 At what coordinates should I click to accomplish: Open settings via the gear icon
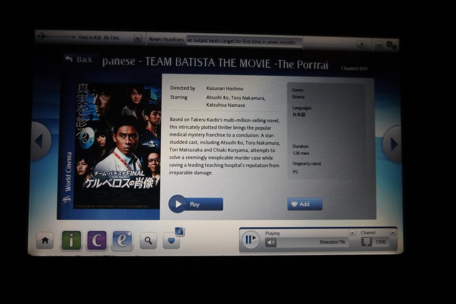(390, 44)
